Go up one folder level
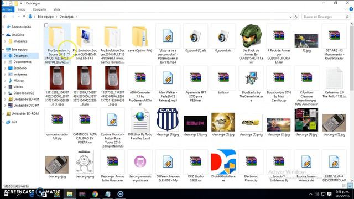Image resolution: width=354 pixels, height=199 pixels. [x=24, y=17]
